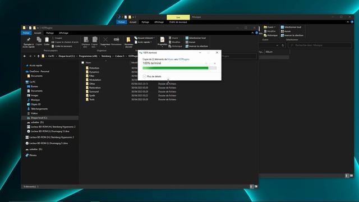Go up one folder level arrow
This screenshot has width=359, height=202.
click(38, 56)
